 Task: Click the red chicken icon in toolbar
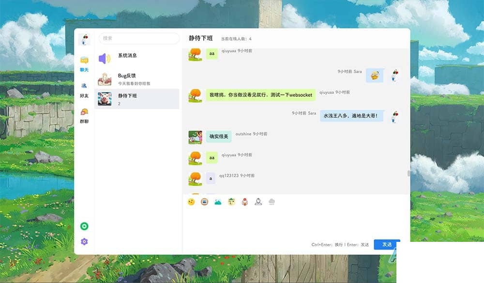(245, 202)
